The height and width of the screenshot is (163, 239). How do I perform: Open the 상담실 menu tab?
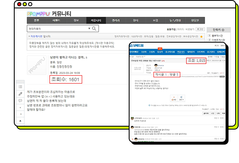point(195,20)
